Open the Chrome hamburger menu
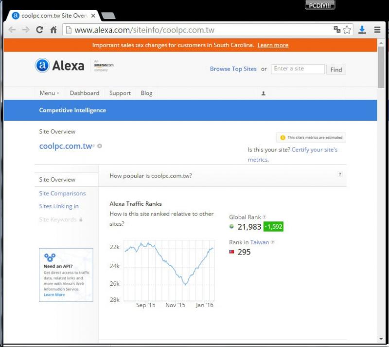389x347 pixels. (x=377, y=30)
